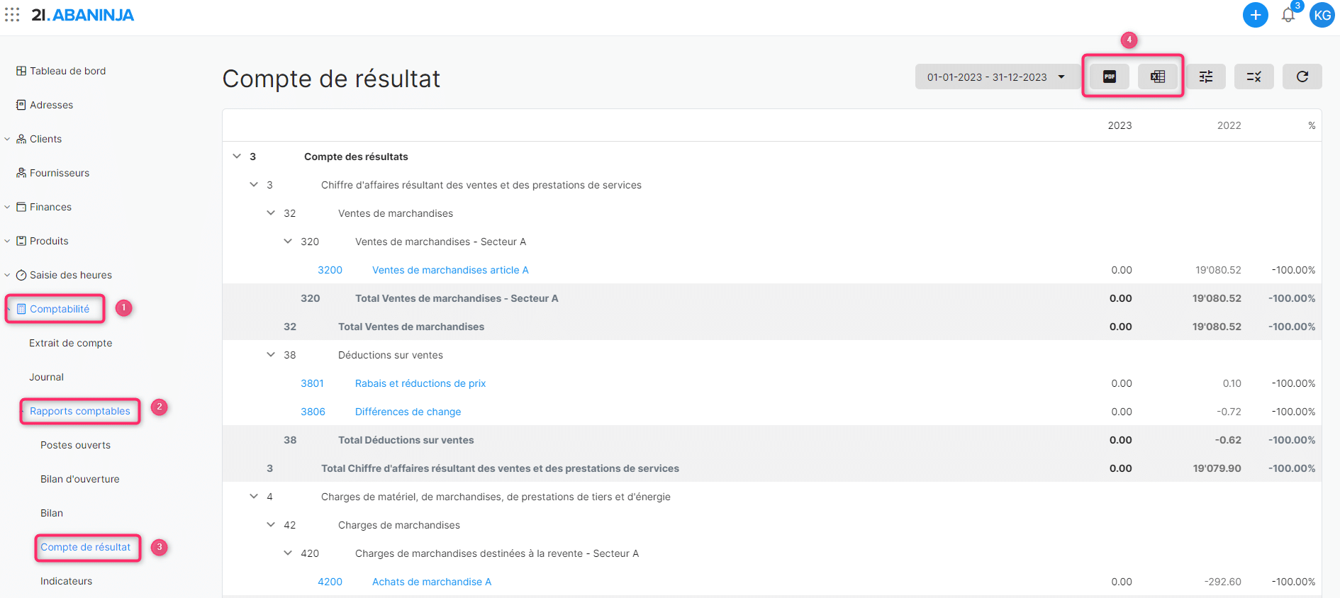Viewport: 1340px width, 598px height.
Task: Open Achats de marchandise A link
Action: (x=432, y=582)
